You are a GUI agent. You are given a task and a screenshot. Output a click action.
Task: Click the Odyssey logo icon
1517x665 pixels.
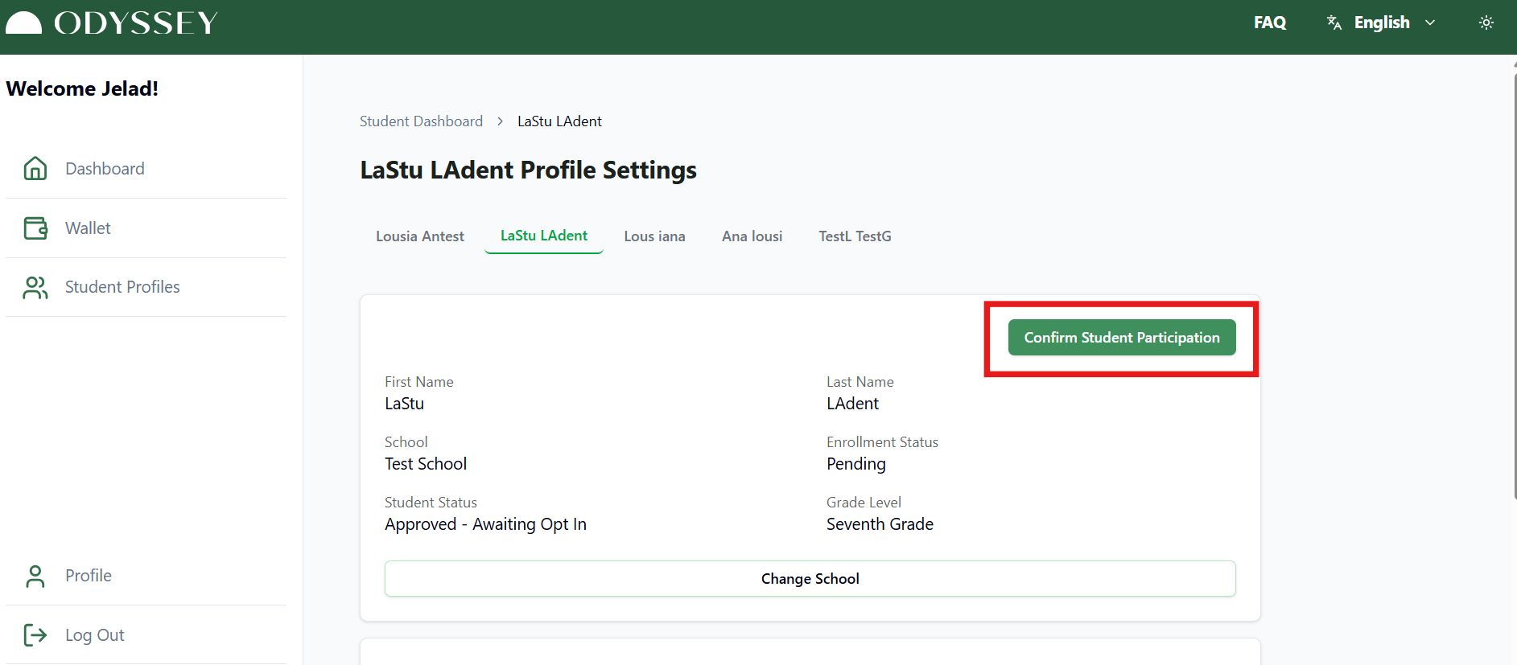click(x=23, y=23)
